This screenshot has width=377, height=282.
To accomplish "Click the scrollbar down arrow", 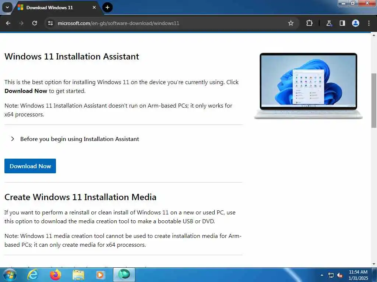I will pos(374,264).
